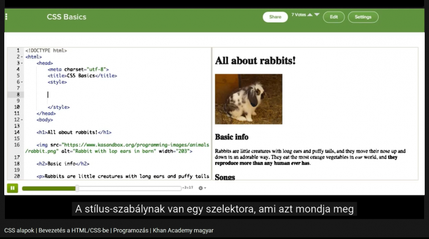Click the Edit button
The width and height of the screenshot is (429, 239).
coord(334,17)
